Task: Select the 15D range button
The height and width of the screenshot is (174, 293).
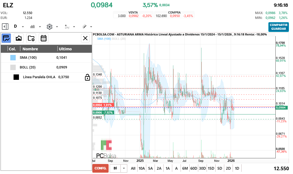Action: click(211, 168)
